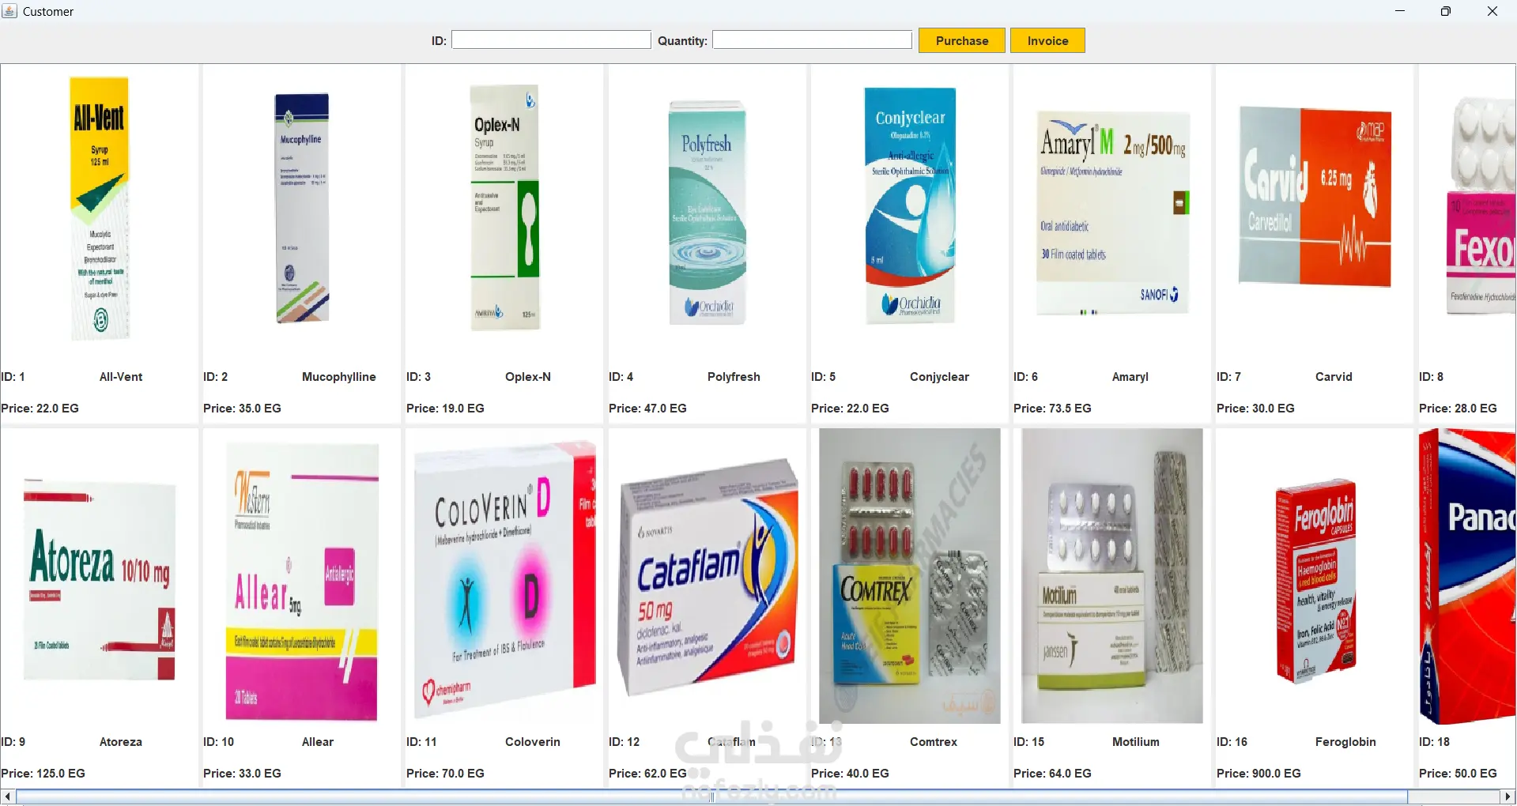
Task: Click the 'Price: 35.0 EG' text
Action: (x=242, y=409)
